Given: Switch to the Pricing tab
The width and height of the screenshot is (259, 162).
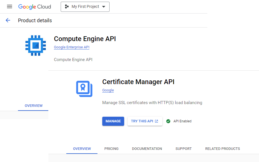Looking at the screenshot, I should (x=111, y=148).
